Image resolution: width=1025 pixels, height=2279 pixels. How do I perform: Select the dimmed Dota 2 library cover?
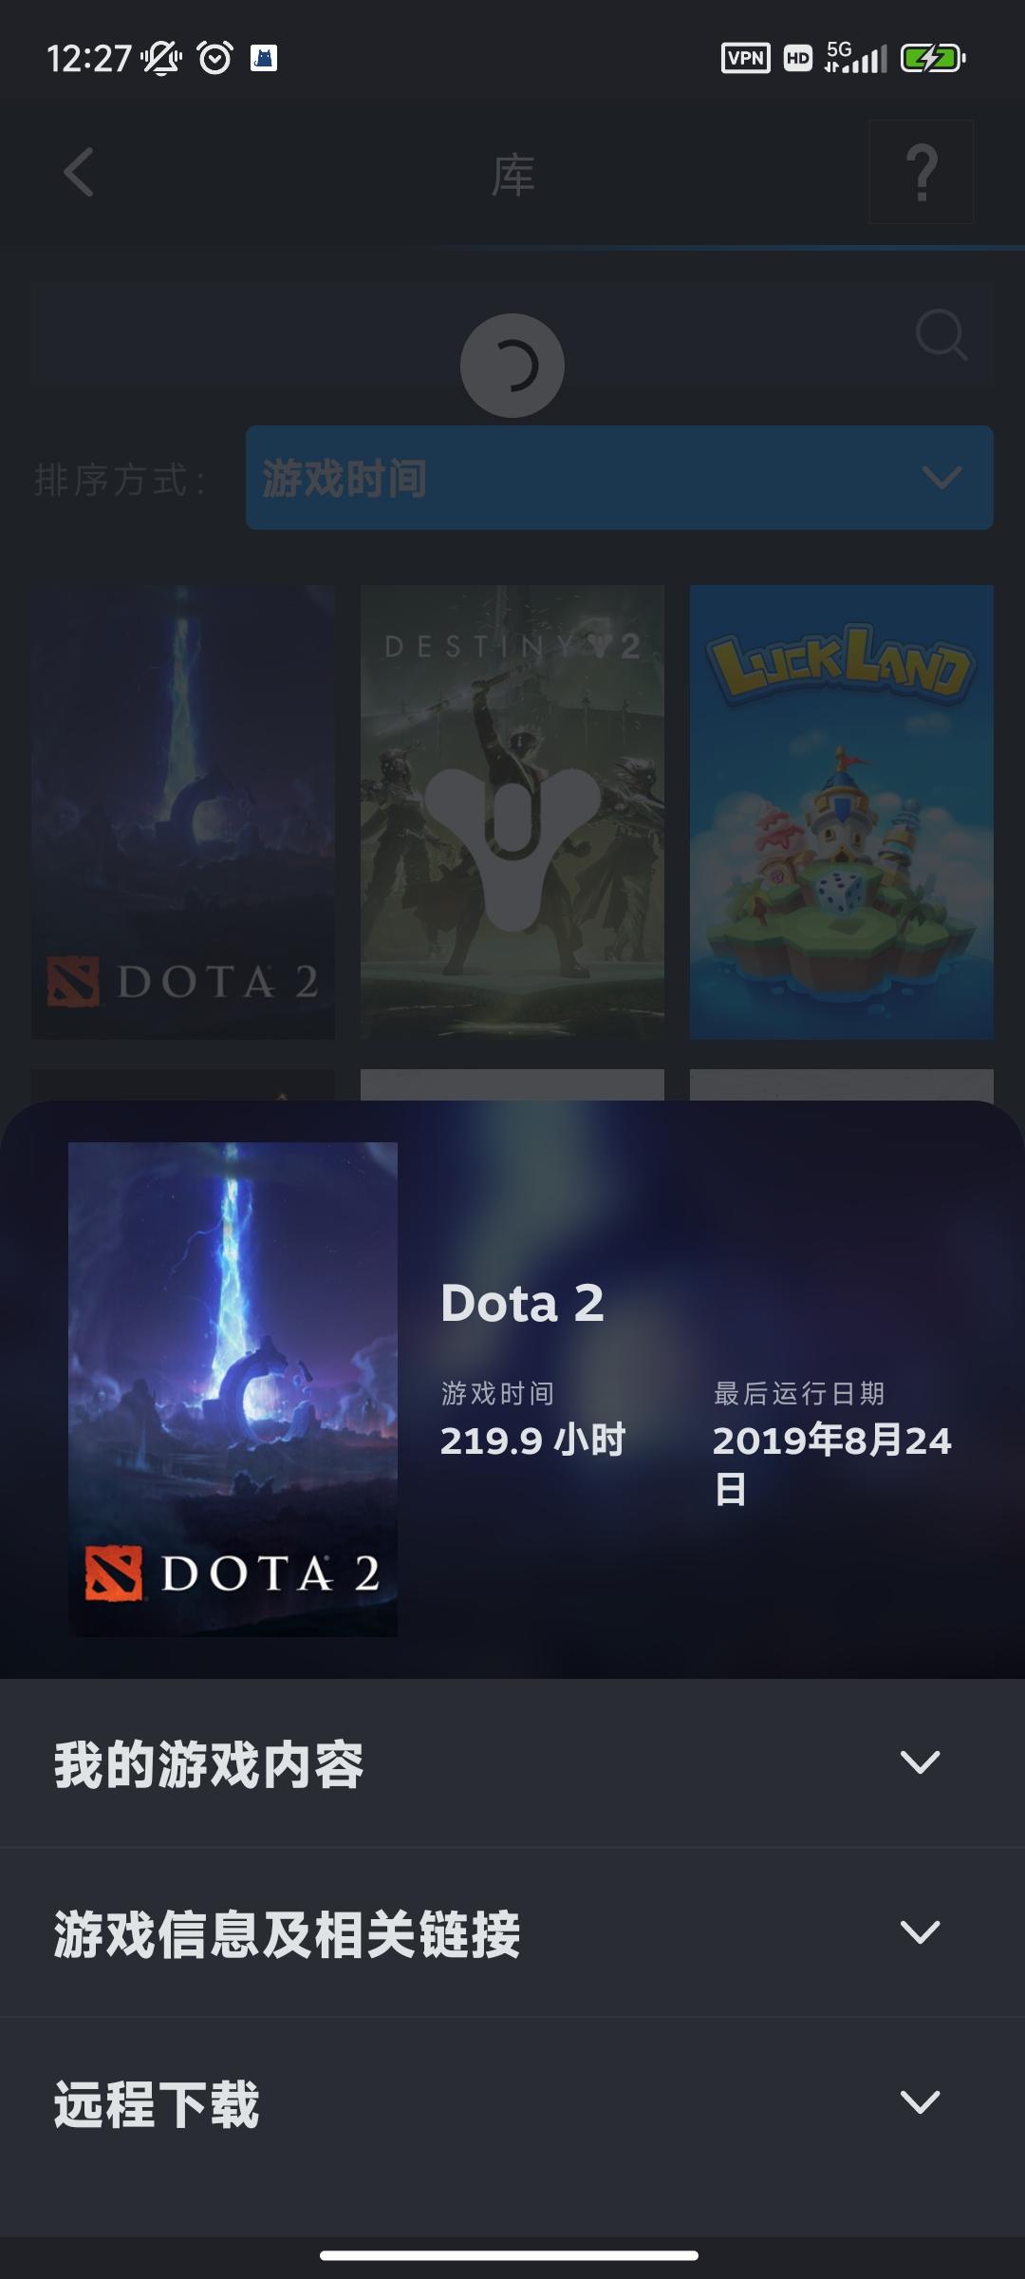(x=183, y=812)
